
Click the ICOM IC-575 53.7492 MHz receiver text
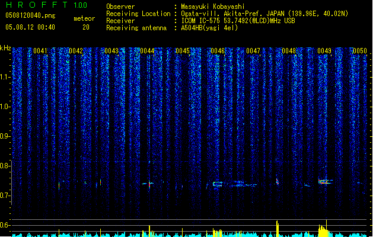pos(238,21)
